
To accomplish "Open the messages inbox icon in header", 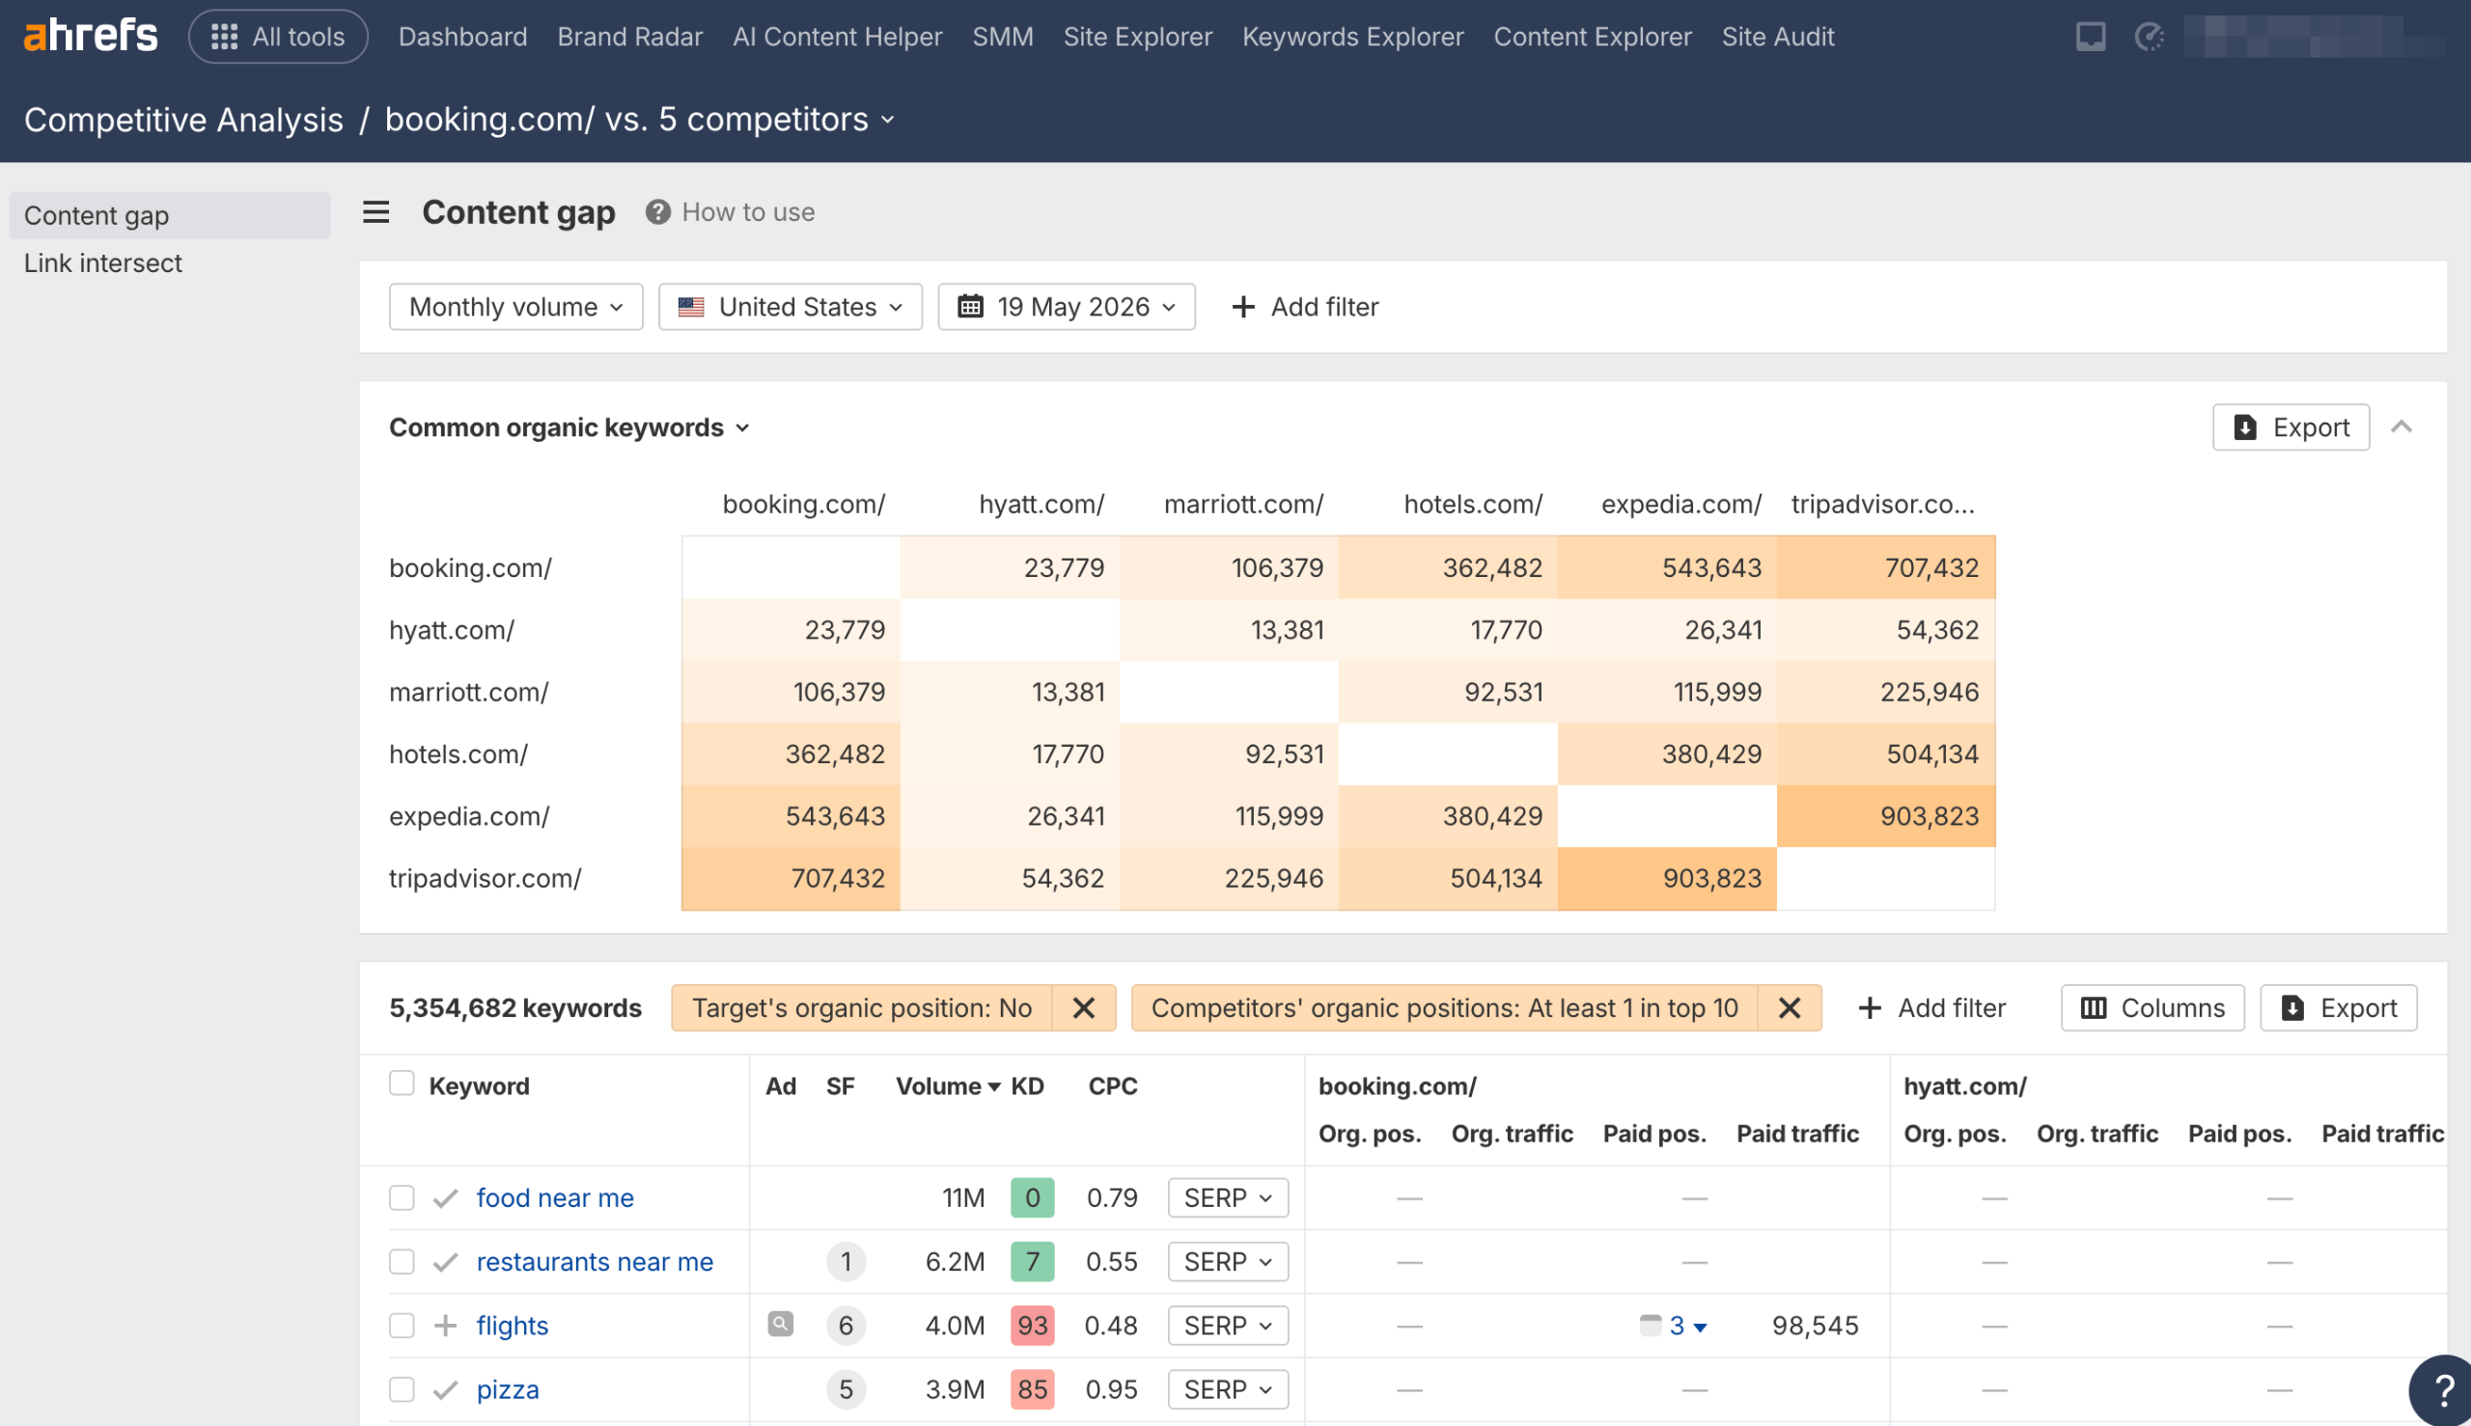I will tap(2090, 37).
